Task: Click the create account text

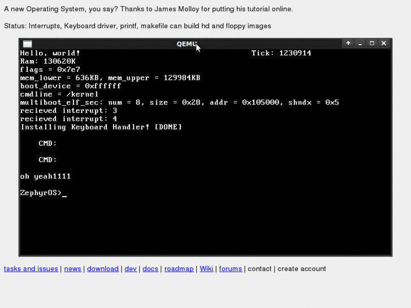Action: tap(302, 268)
